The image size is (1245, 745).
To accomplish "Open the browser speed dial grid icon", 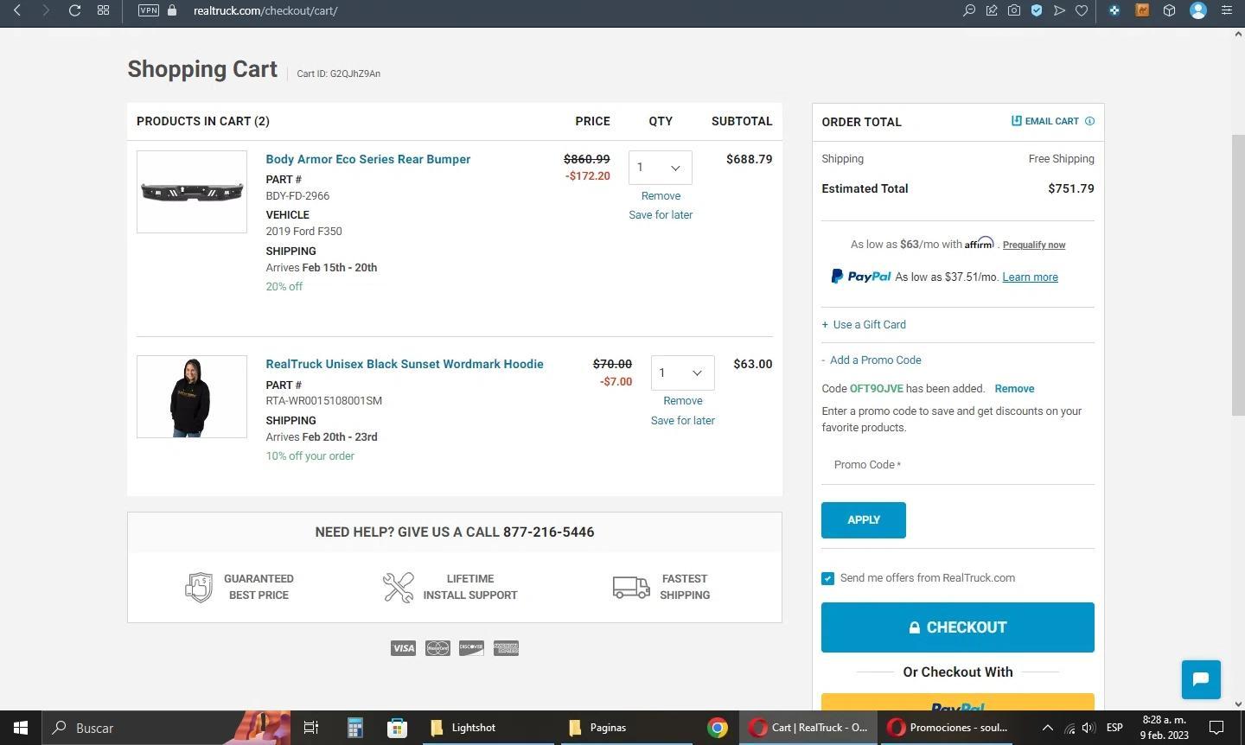I will pyautogui.click(x=103, y=10).
